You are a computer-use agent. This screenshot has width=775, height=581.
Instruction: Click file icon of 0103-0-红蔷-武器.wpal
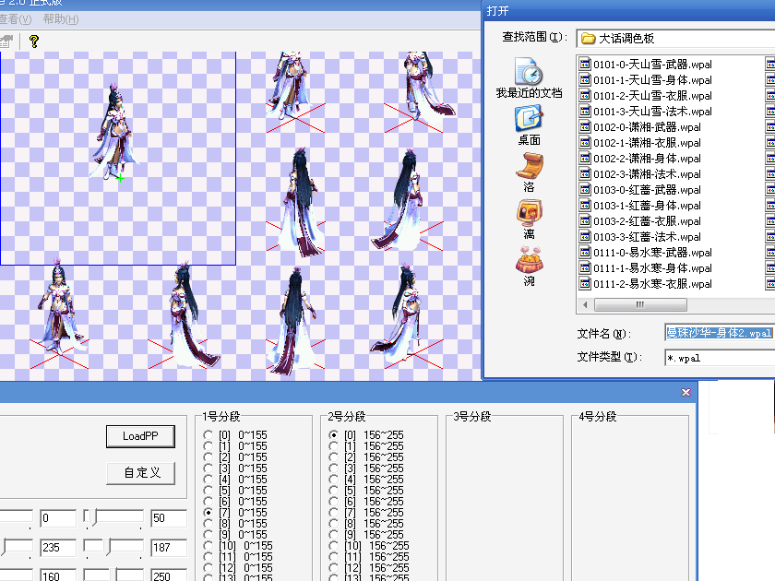pos(585,190)
